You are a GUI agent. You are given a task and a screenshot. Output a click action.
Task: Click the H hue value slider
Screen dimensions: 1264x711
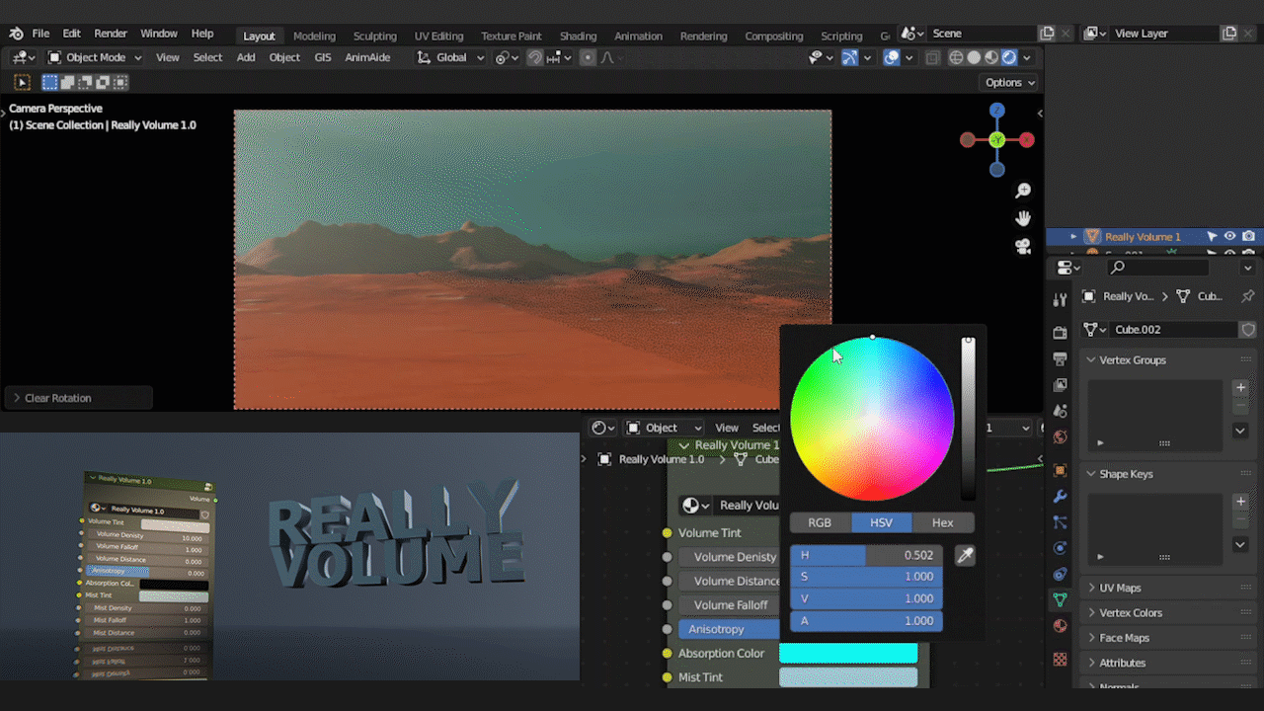866,556
